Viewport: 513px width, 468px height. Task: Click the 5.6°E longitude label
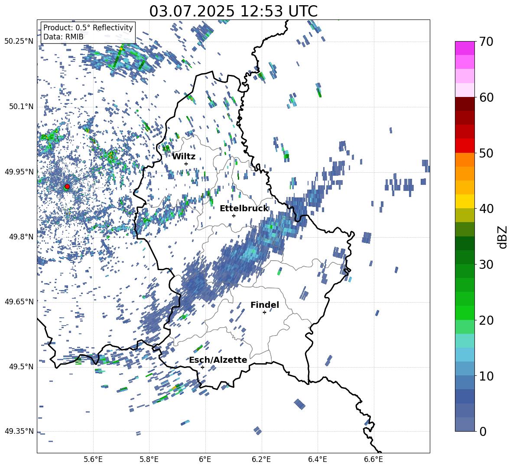[x=93, y=459]
